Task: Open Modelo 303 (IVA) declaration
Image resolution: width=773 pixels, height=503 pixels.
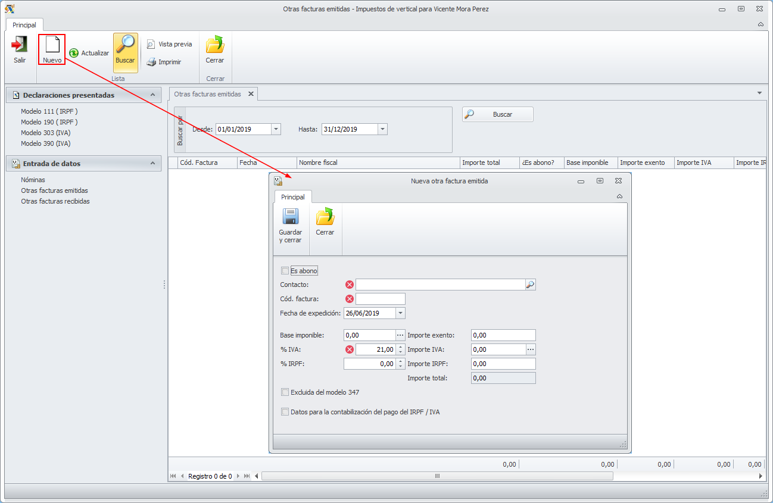Action: pyautogui.click(x=46, y=133)
